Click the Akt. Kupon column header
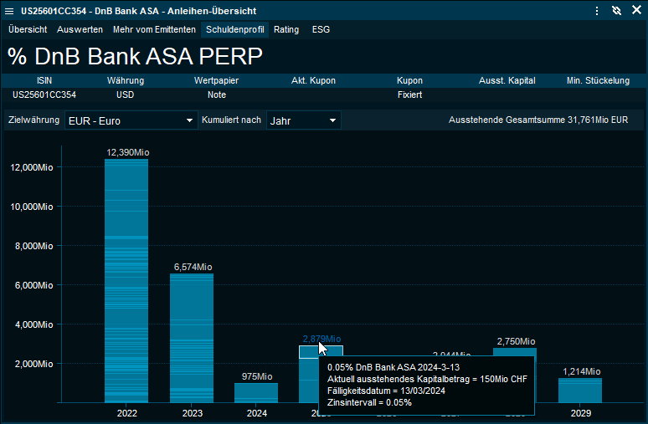The height and width of the screenshot is (424, 648). (313, 81)
